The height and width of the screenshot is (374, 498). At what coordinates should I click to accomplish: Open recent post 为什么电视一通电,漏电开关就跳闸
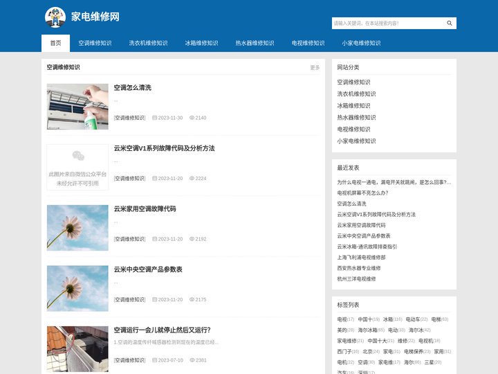(394, 182)
